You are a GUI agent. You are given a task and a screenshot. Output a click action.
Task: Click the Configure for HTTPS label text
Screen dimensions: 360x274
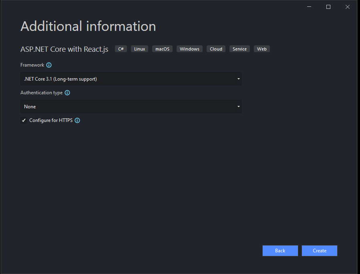coord(51,120)
